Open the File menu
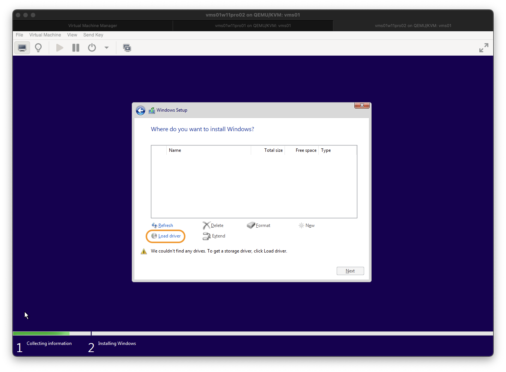 (20, 35)
